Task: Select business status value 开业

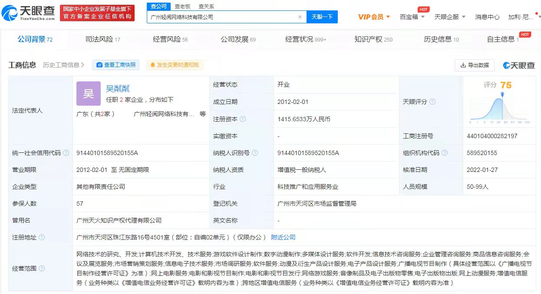Action: 284,84
